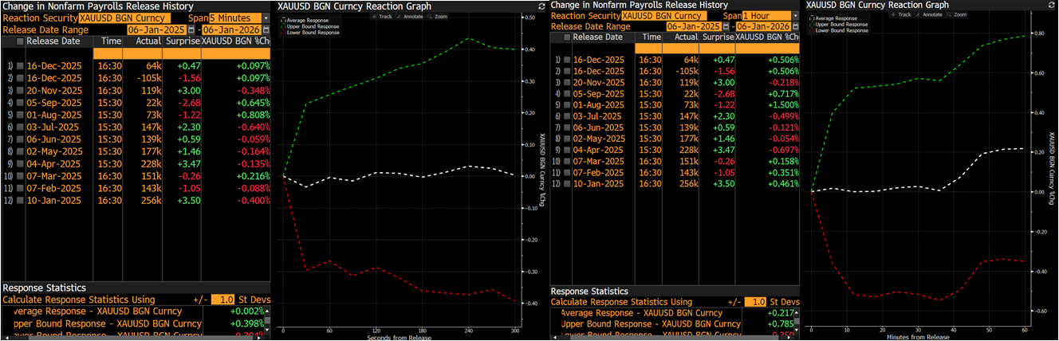Refresh the right reaction graph

(x=1052, y=5)
